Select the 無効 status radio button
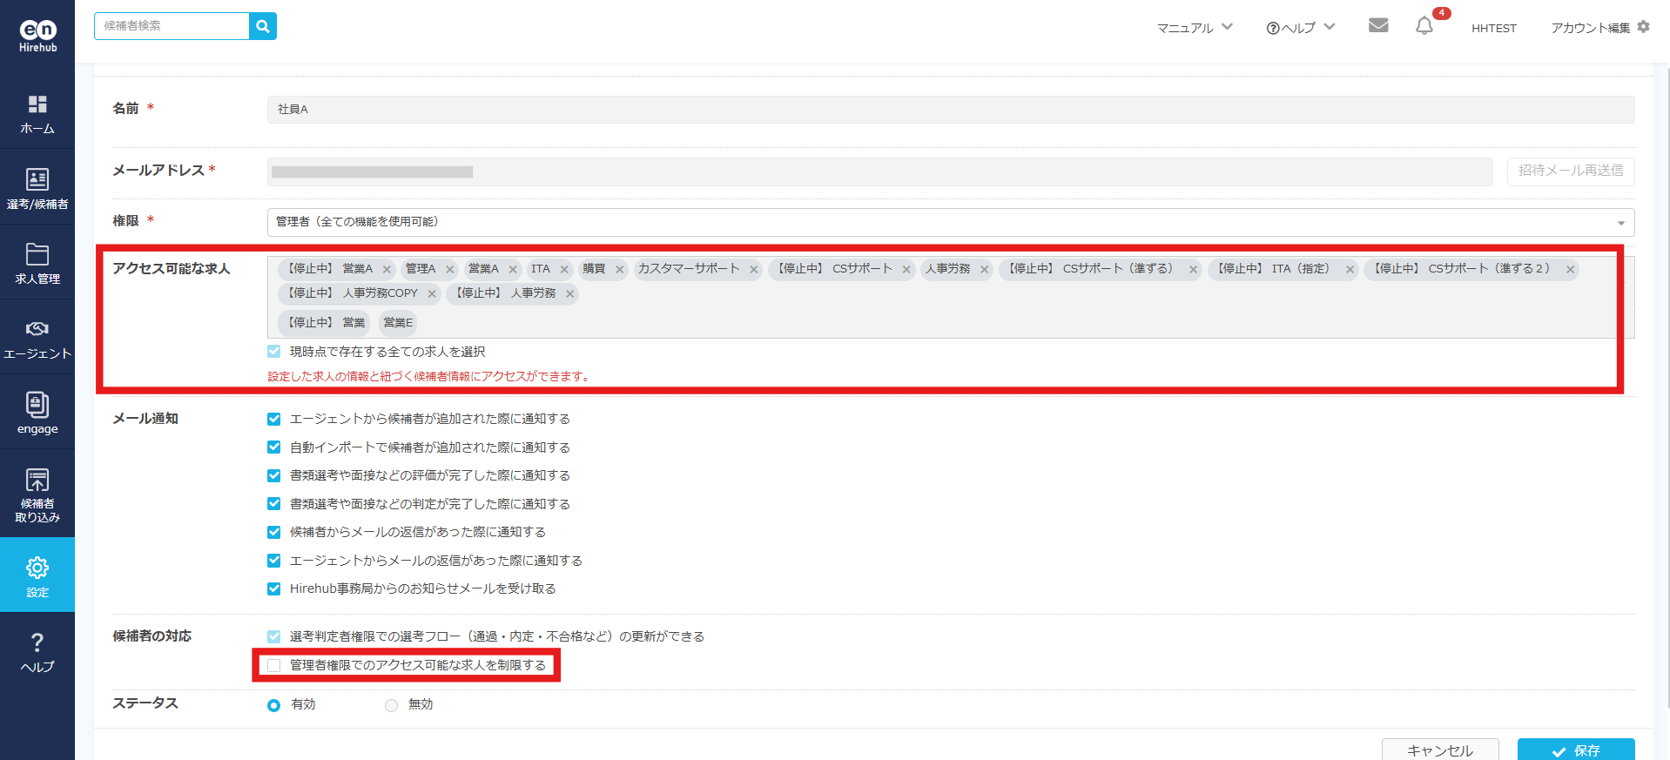 point(392,705)
